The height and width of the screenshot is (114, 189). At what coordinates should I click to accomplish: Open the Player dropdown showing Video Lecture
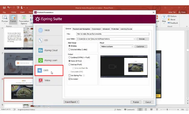coord(117,47)
